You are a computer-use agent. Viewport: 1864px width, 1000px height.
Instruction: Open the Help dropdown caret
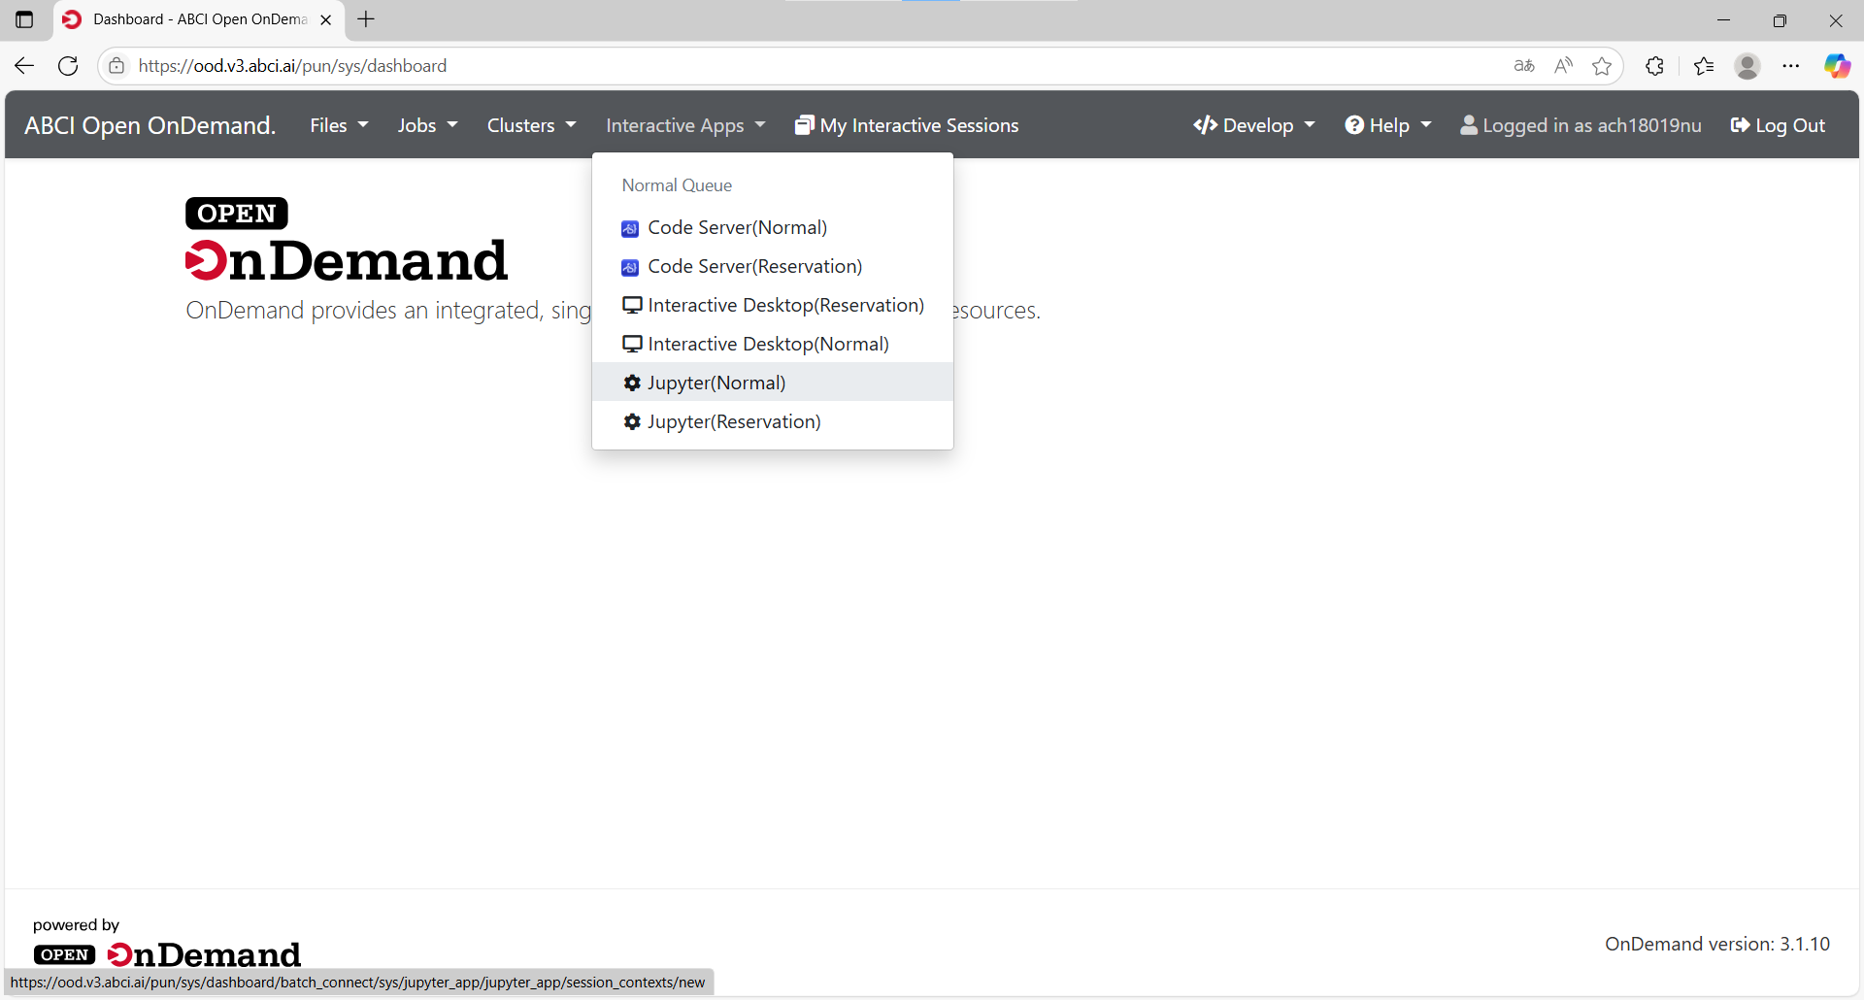tap(1426, 125)
